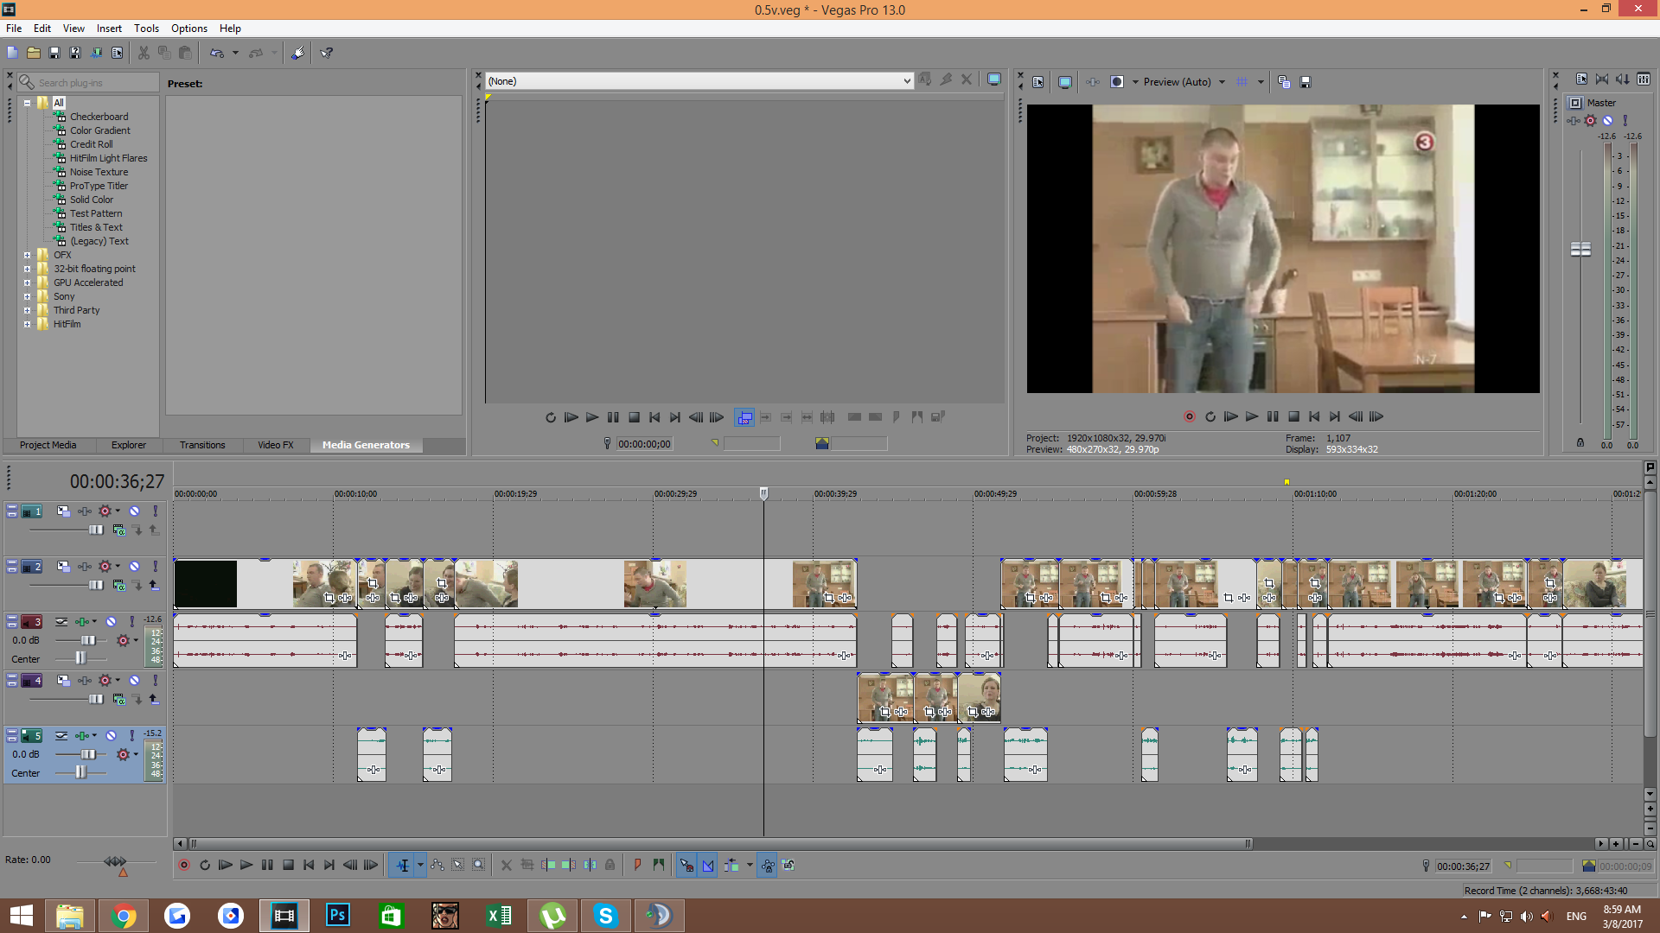The width and height of the screenshot is (1660, 933).
Task: Toggle Enable Snapping in timeline toolbar
Action: [686, 866]
